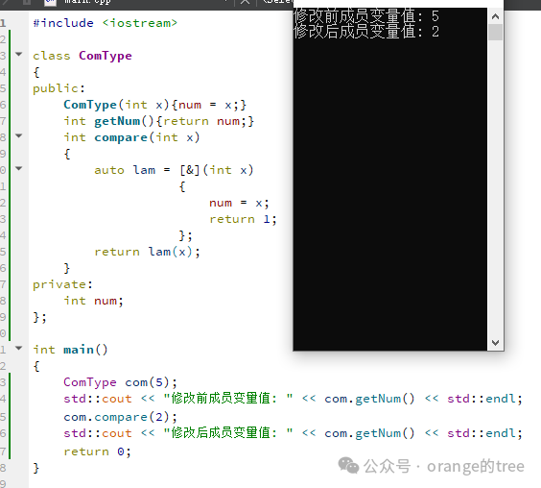
Task: Click the 'ComType com(5);' line
Action: 120,382
